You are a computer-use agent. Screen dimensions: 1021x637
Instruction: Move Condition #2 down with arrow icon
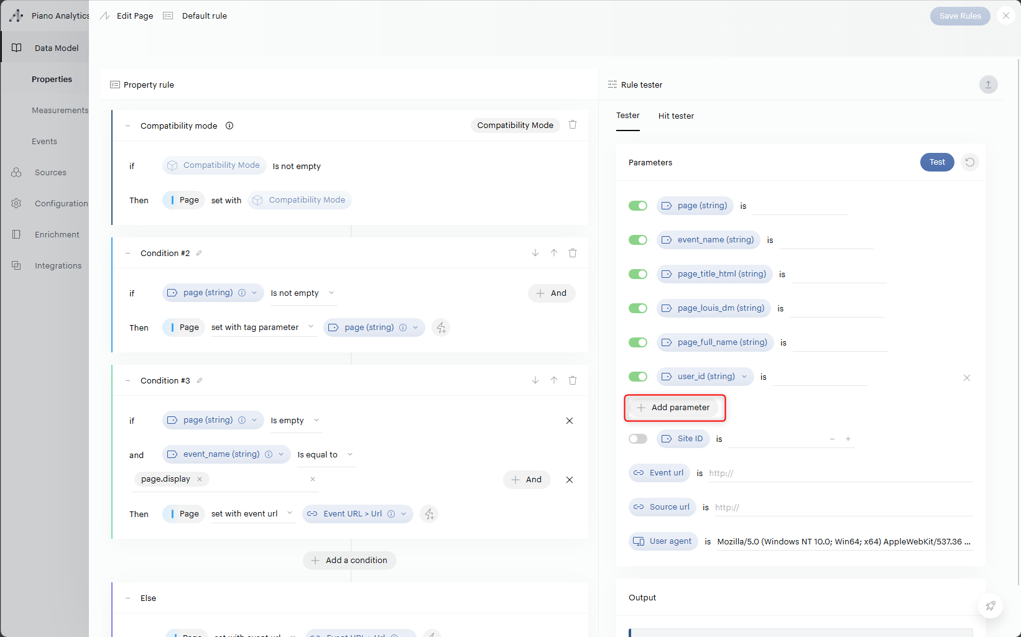coord(535,253)
